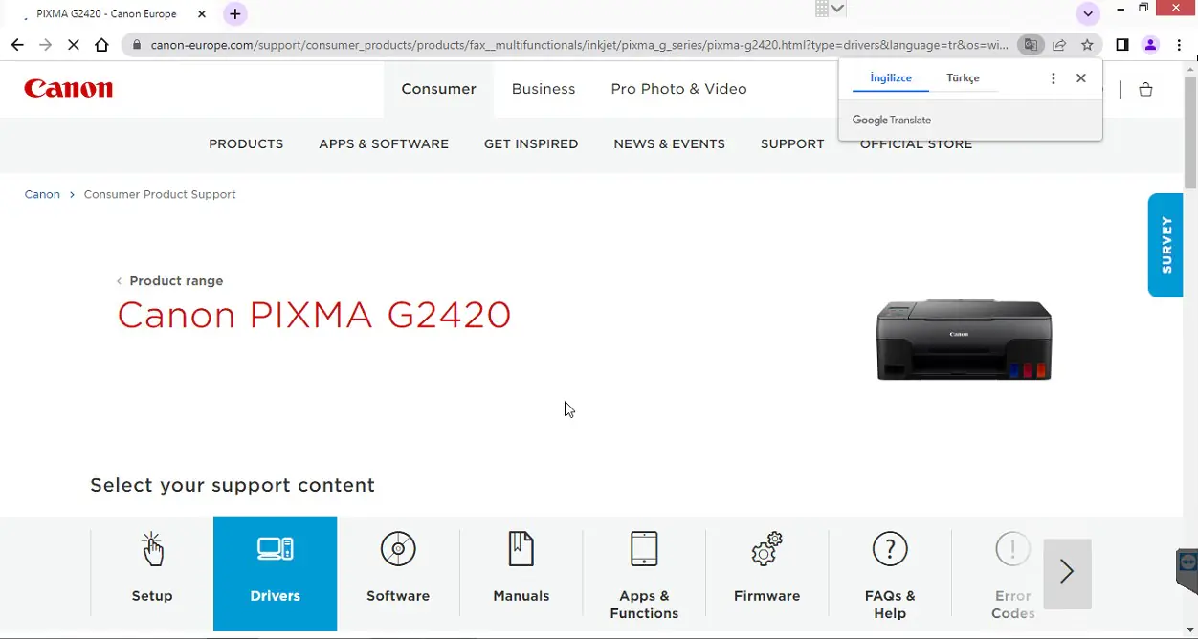Open the SURVEY side panel
The image size is (1198, 639).
point(1165,245)
